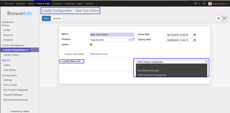Click the Expiry date input field

click(x=180, y=40)
